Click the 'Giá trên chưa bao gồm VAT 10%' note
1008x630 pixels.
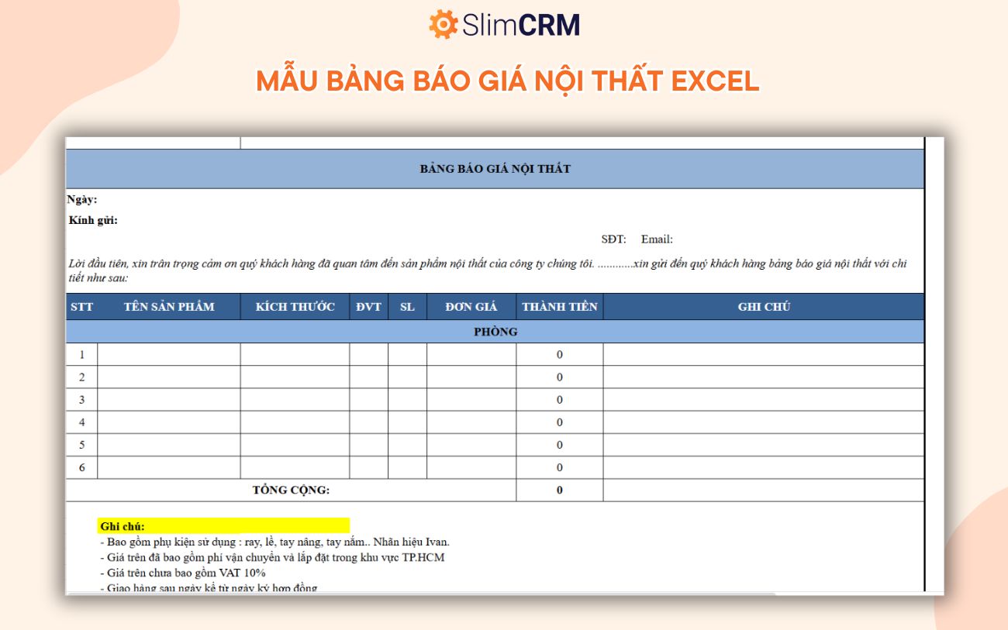(x=183, y=573)
